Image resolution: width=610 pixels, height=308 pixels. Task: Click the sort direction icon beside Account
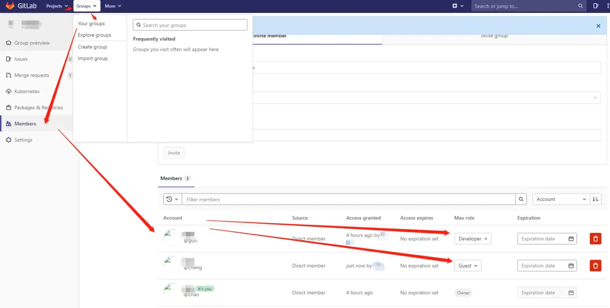[596, 199]
